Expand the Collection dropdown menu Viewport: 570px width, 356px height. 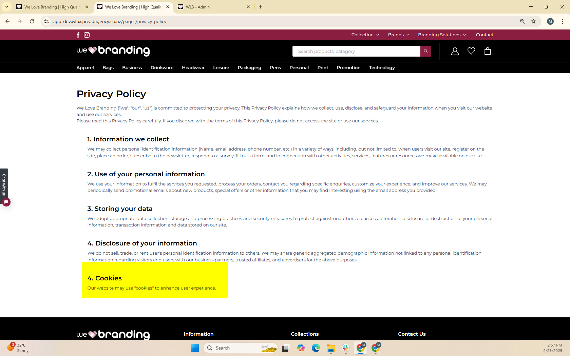pos(365,35)
